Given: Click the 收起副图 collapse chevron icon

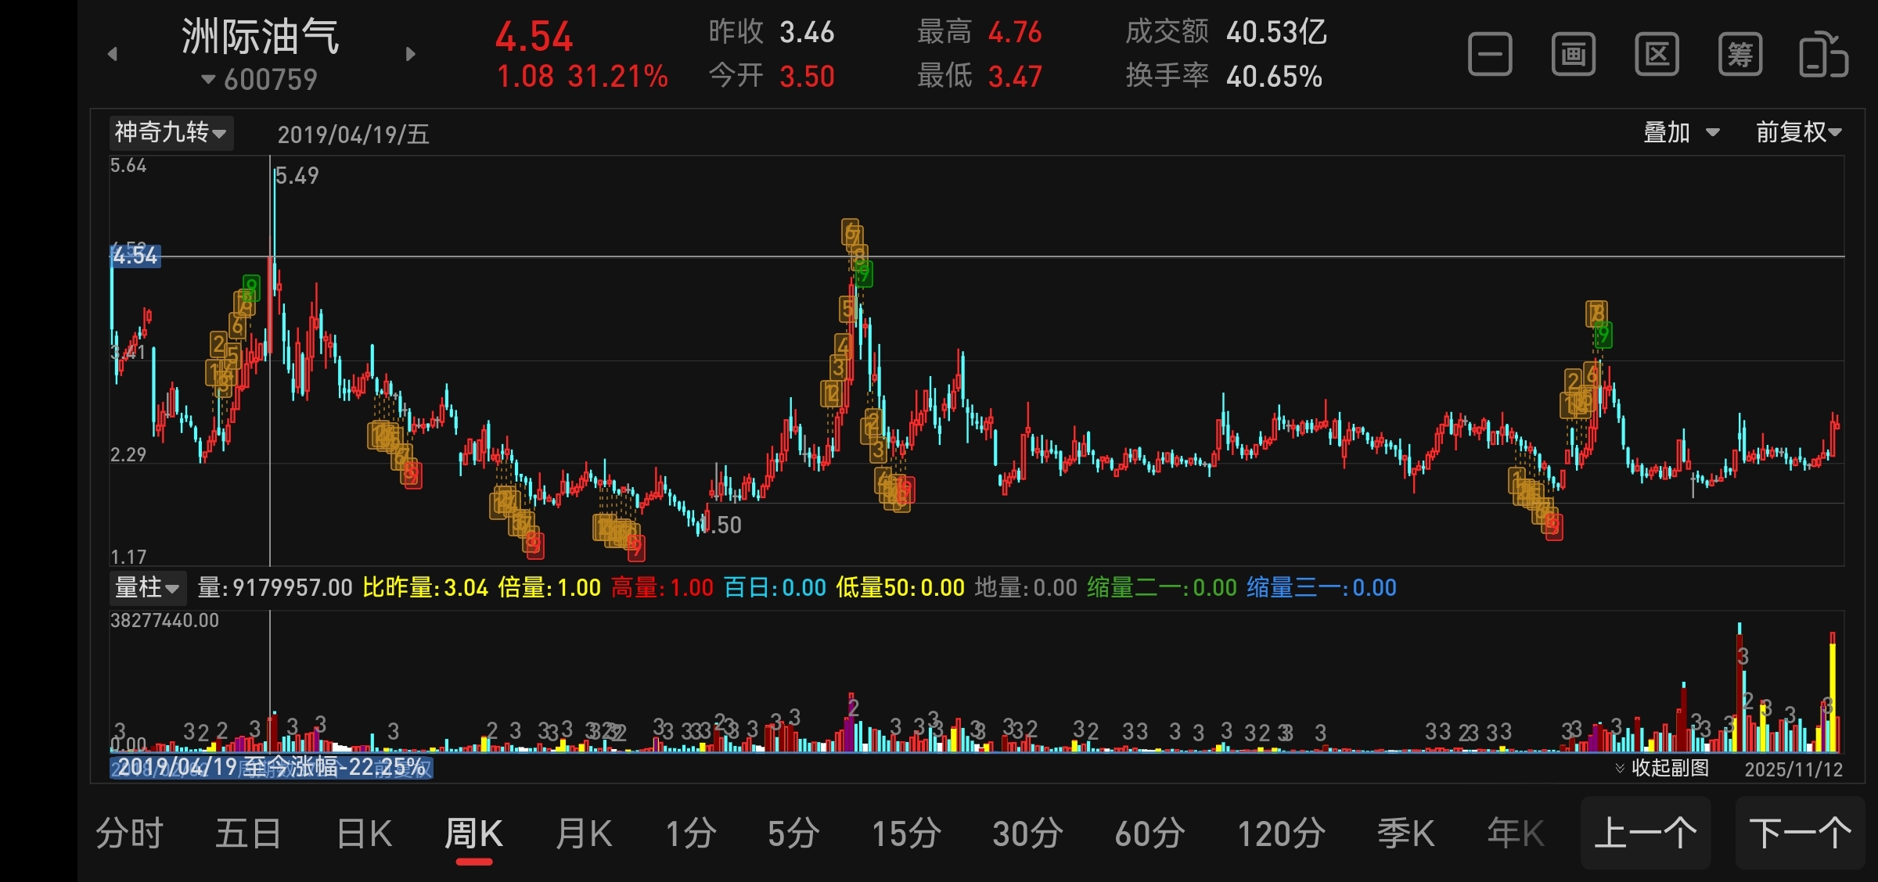Looking at the screenshot, I should click(1620, 769).
